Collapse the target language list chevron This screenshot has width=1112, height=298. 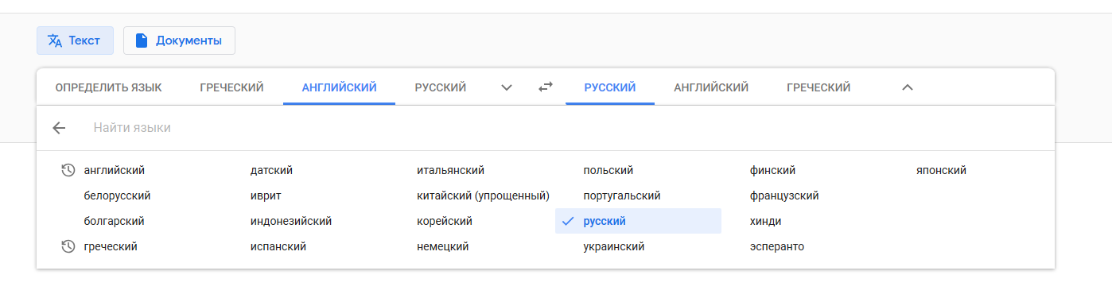[908, 87]
